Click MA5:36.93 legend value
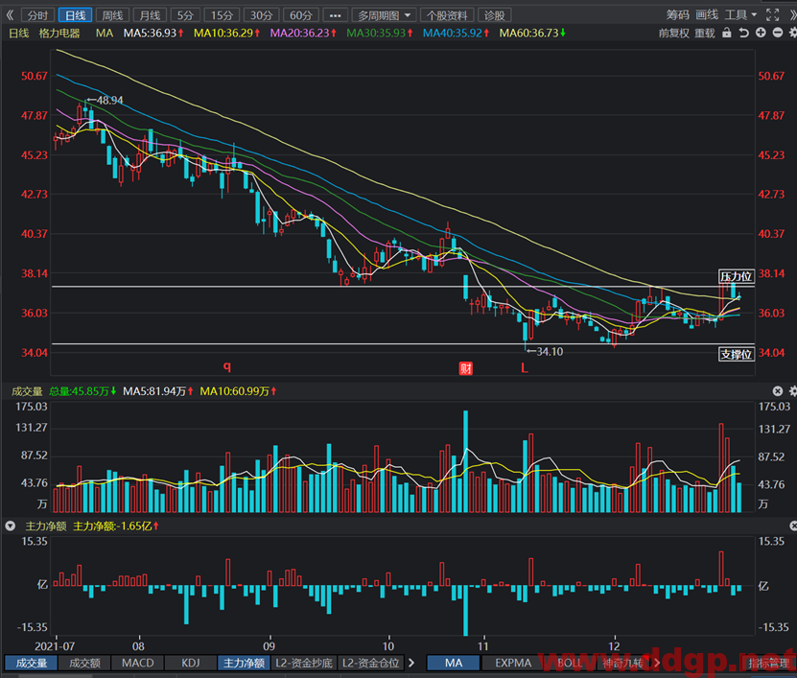 [x=153, y=33]
